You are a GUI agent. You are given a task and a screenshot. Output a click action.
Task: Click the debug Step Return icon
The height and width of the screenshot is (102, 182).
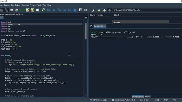[x=64, y=10]
